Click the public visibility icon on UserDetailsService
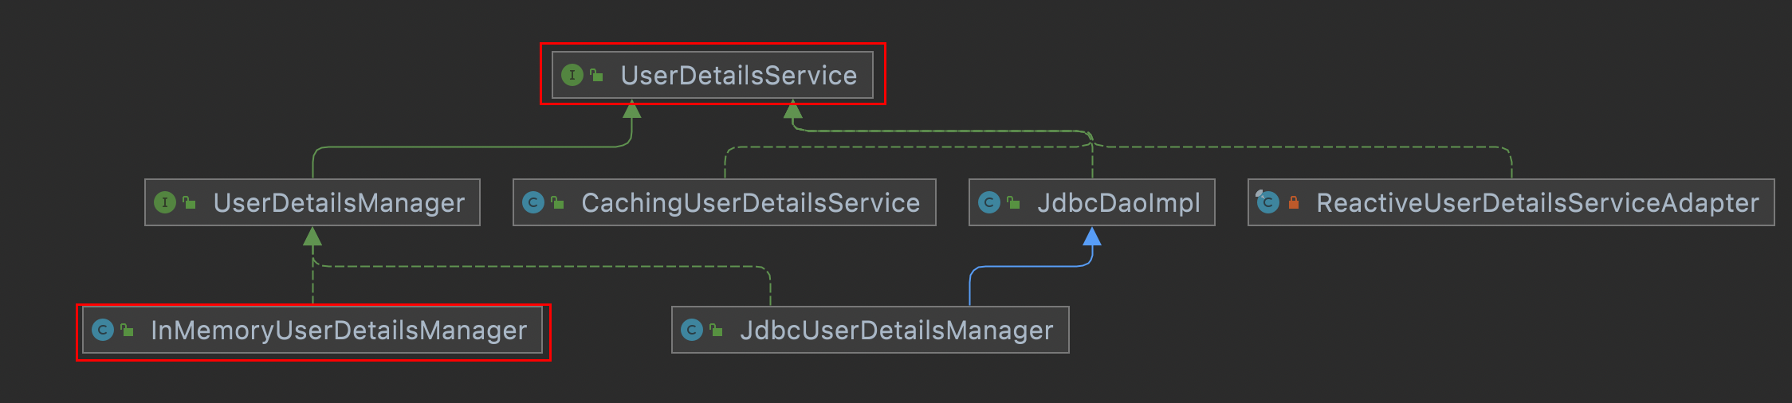1792x403 pixels. [x=596, y=76]
